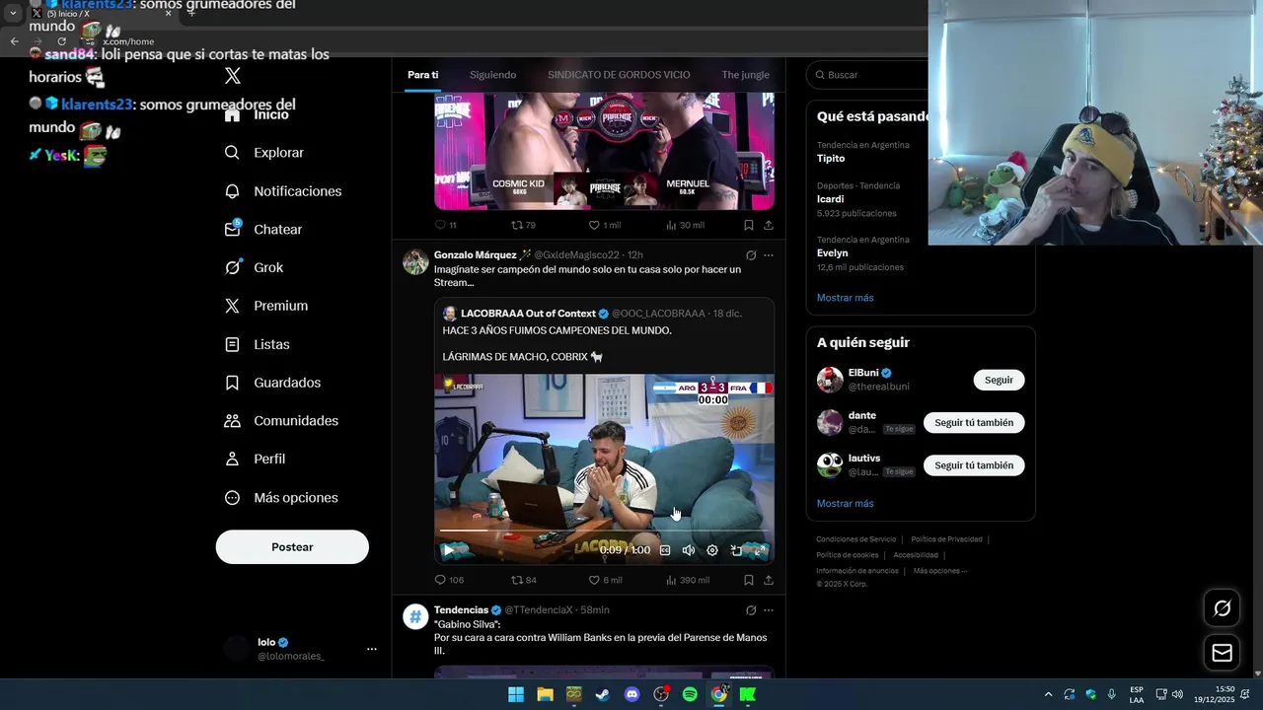Image resolution: width=1263 pixels, height=710 pixels.
Task: Follow ElBuni with Seguir button
Action: coord(999,380)
